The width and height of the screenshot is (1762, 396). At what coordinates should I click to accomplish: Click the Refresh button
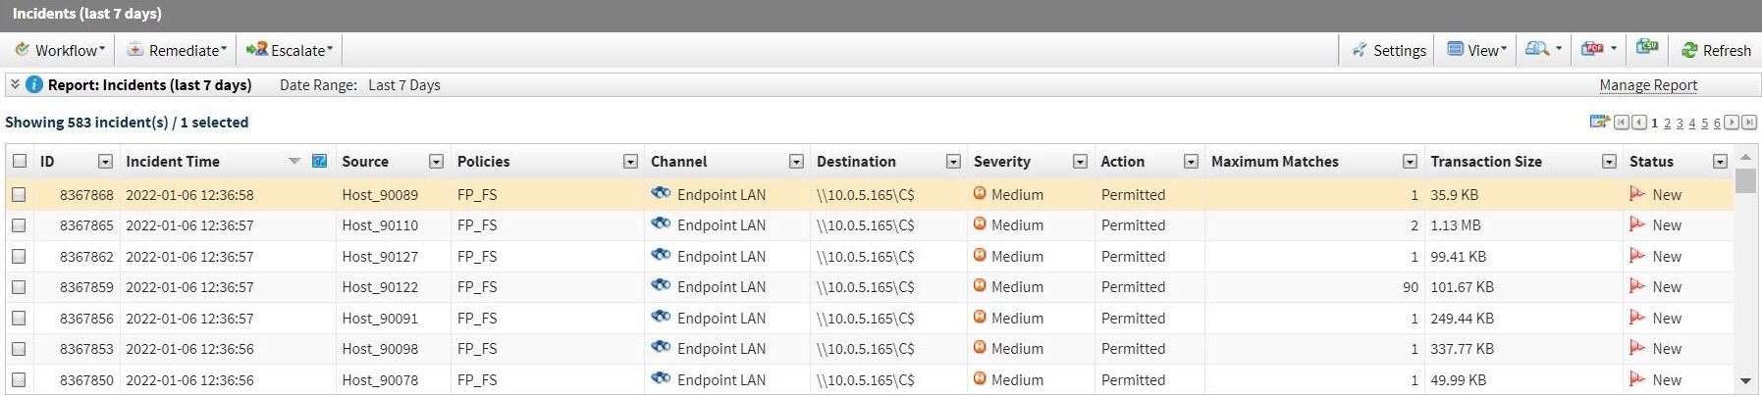pyautogui.click(x=1716, y=50)
